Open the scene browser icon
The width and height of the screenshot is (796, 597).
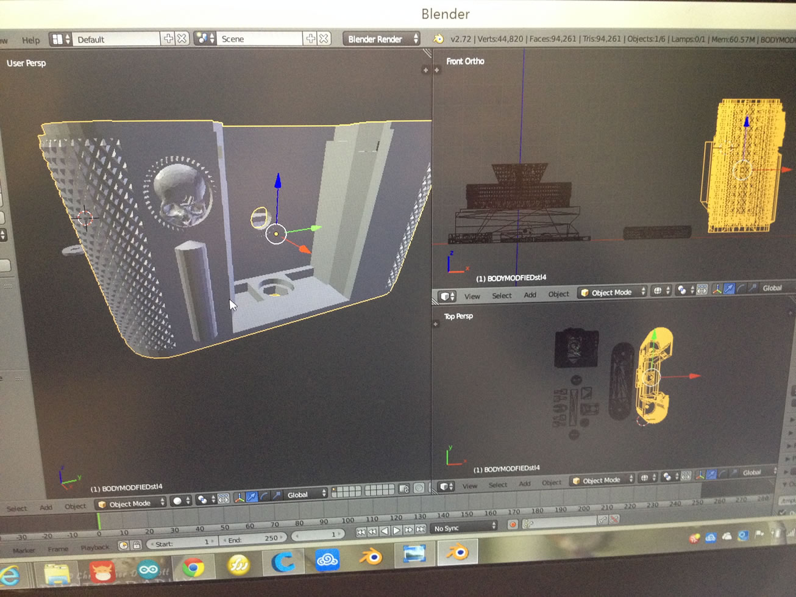coord(205,38)
